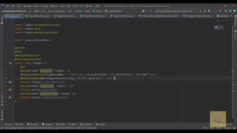This screenshot has width=237, height=133.
Task: Click the Singers class breadcrumb
Action: tap(97, 11)
